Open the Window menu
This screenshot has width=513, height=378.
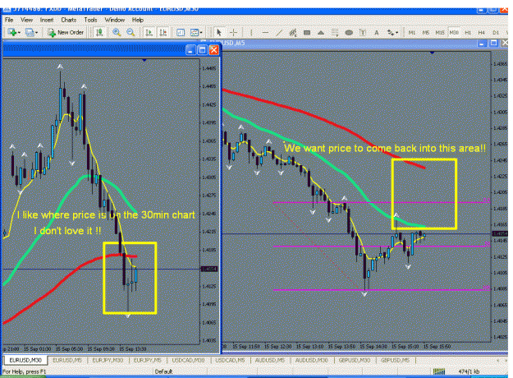(115, 20)
